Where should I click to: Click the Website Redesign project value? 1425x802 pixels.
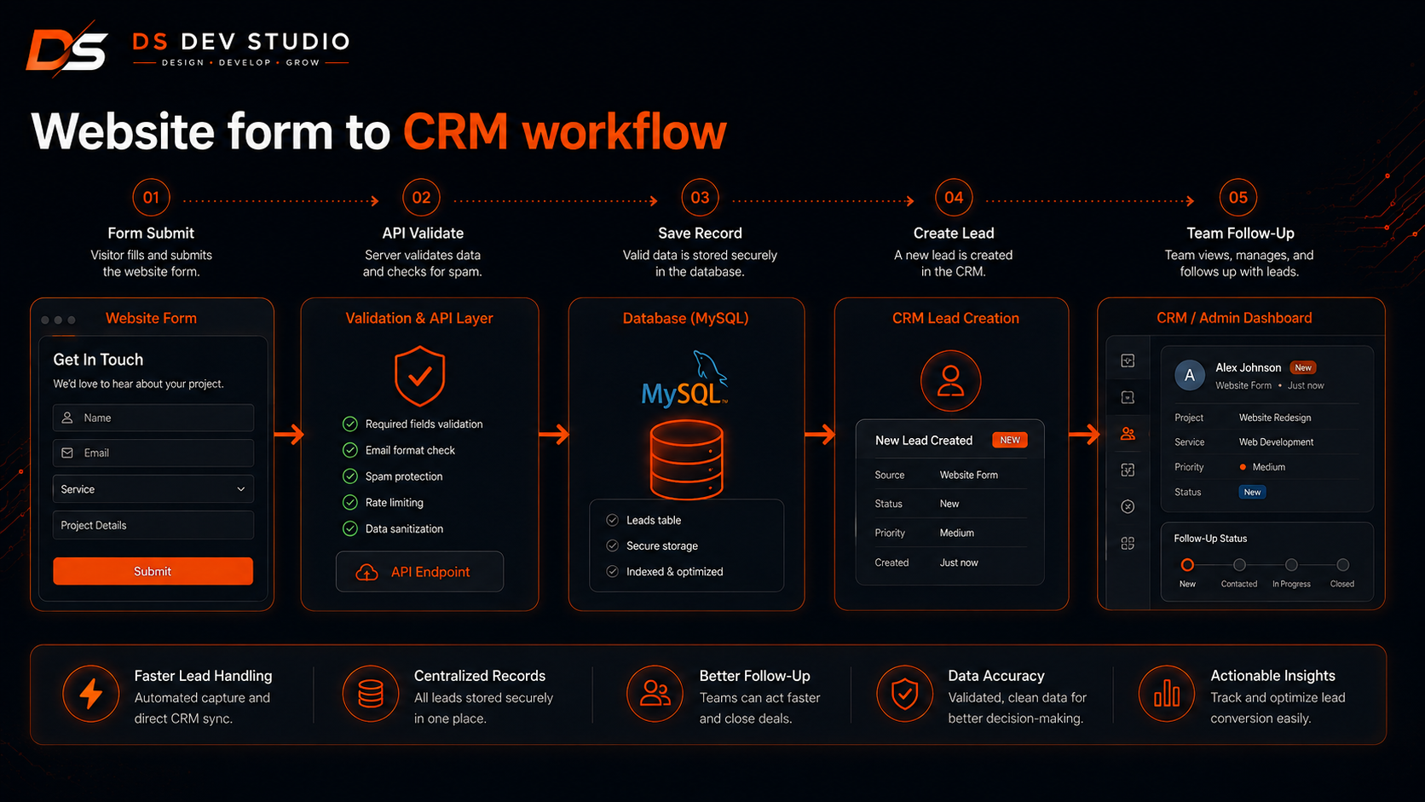click(1275, 418)
